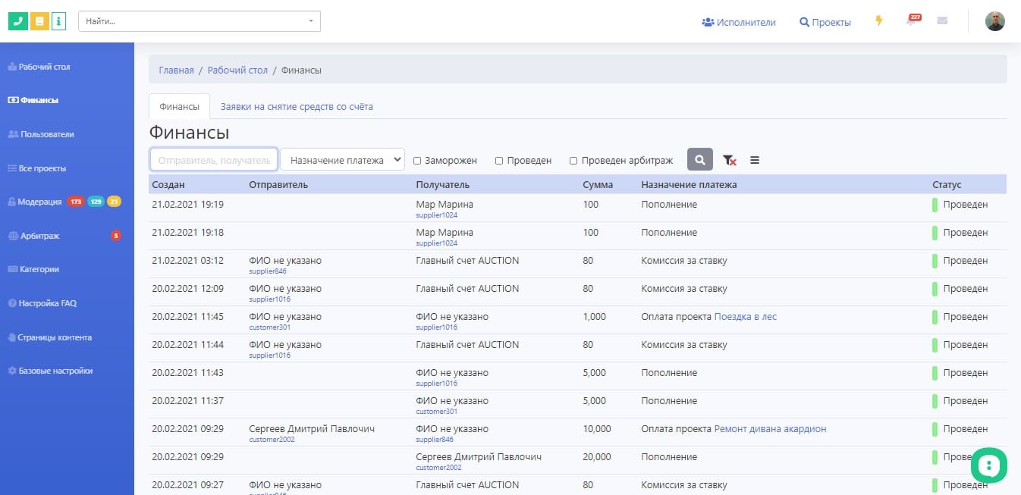
Task: Check the Проведен арбитраж checkbox
Action: [x=573, y=161]
